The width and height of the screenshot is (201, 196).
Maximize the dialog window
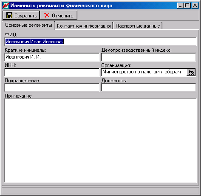[187, 6]
